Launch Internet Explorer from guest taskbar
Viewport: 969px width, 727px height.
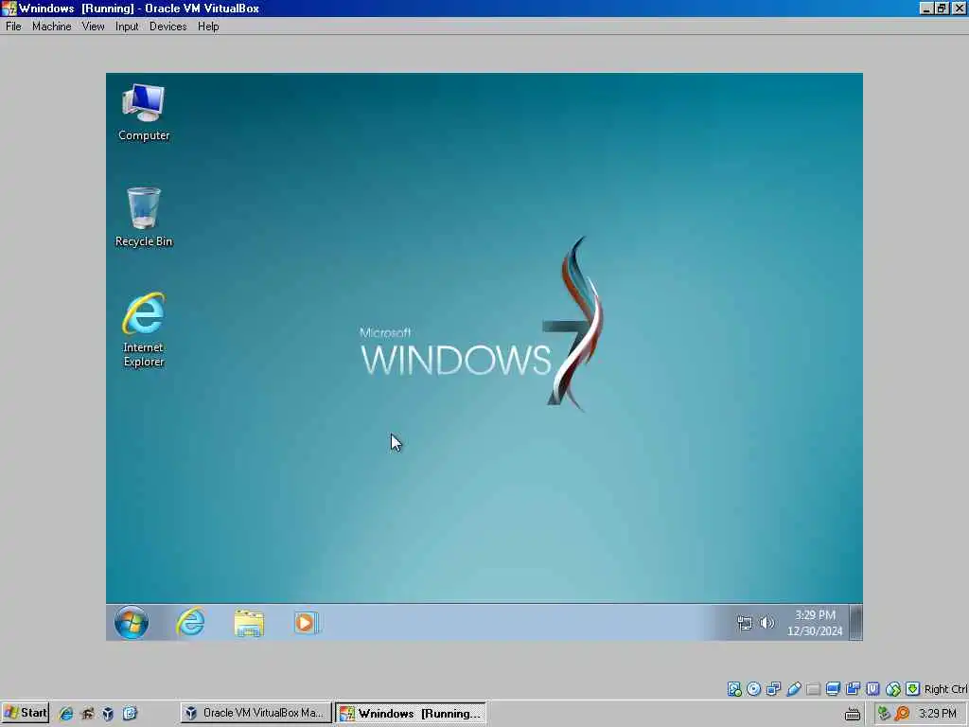pyautogui.click(x=190, y=622)
